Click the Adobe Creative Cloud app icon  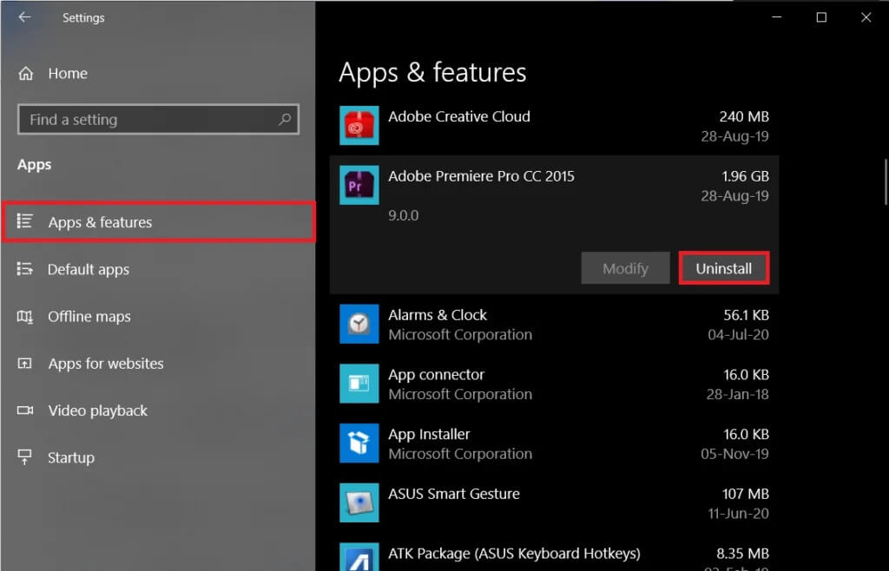359,125
